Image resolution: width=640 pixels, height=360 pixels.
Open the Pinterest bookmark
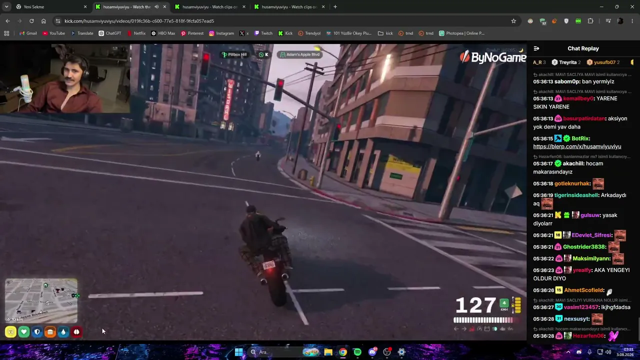pos(192,33)
